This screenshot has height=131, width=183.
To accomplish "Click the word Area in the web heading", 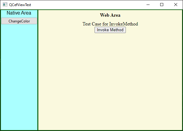I will (115, 15).
